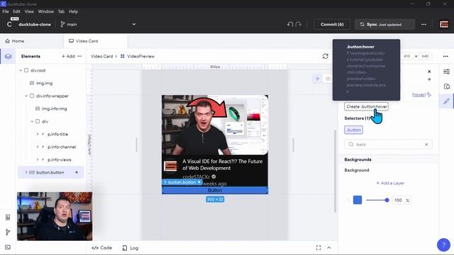The width and height of the screenshot is (454, 255).
Task: Open the Code panel
Action: point(101,248)
